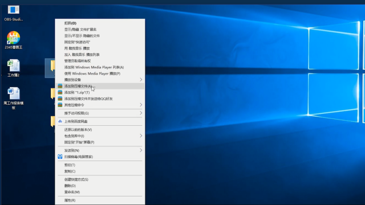Open the OBS-Studio desktop shortcut icon
Image resolution: width=365 pixels, height=205 pixels.
(x=13, y=10)
